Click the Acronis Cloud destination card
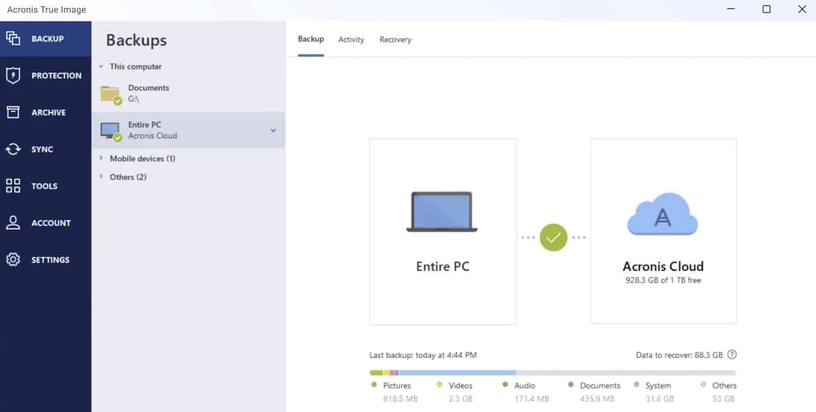 (663, 231)
